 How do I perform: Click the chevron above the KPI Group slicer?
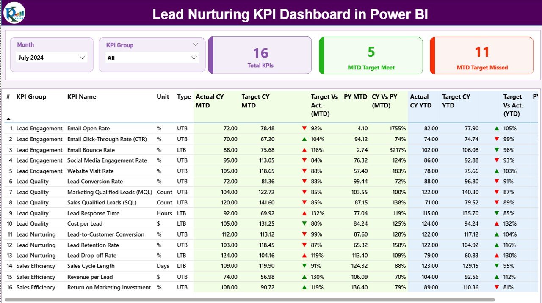point(195,44)
